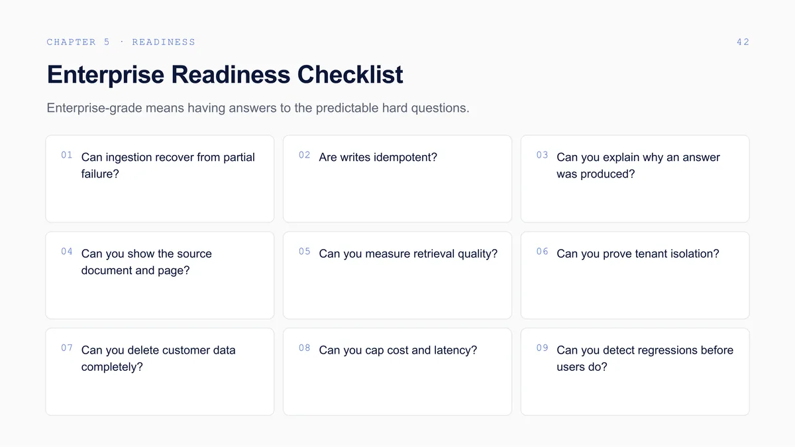Select the 'Are writes idempotent?' card
Image resolution: width=795 pixels, height=447 pixels.
pyautogui.click(x=397, y=179)
